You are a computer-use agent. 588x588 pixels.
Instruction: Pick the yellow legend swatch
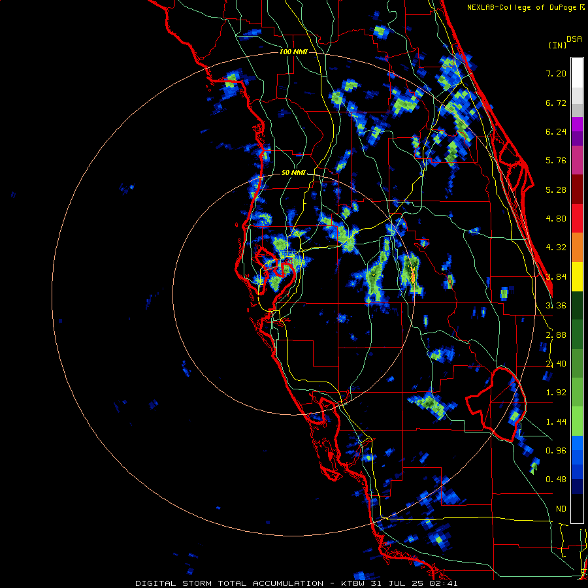pyautogui.click(x=577, y=276)
